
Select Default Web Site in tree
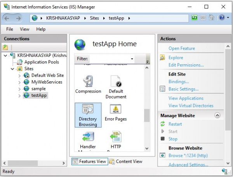point(47,75)
